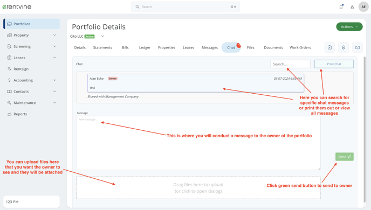Expand the Leases sidebar chevron
The height and width of the screenshot is (210, 371).
(54, 58)
